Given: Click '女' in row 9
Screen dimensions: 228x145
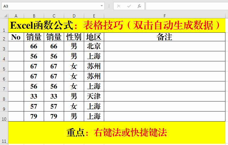Looking at the screenshot, I should point(74,106).
